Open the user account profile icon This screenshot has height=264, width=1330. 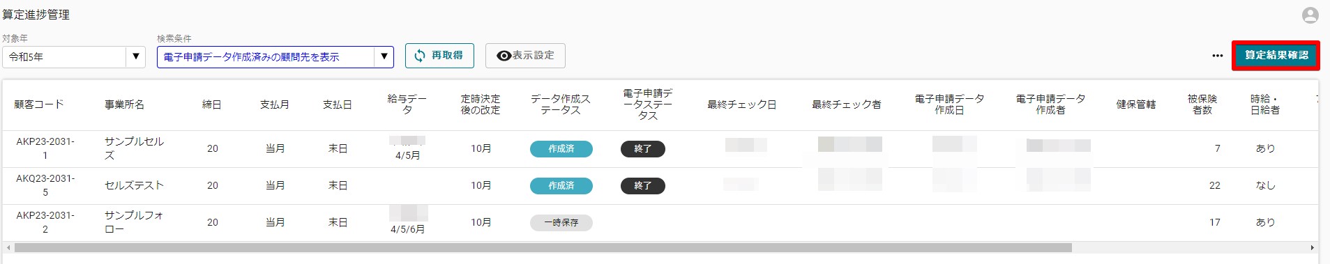tap(1310, 15)
